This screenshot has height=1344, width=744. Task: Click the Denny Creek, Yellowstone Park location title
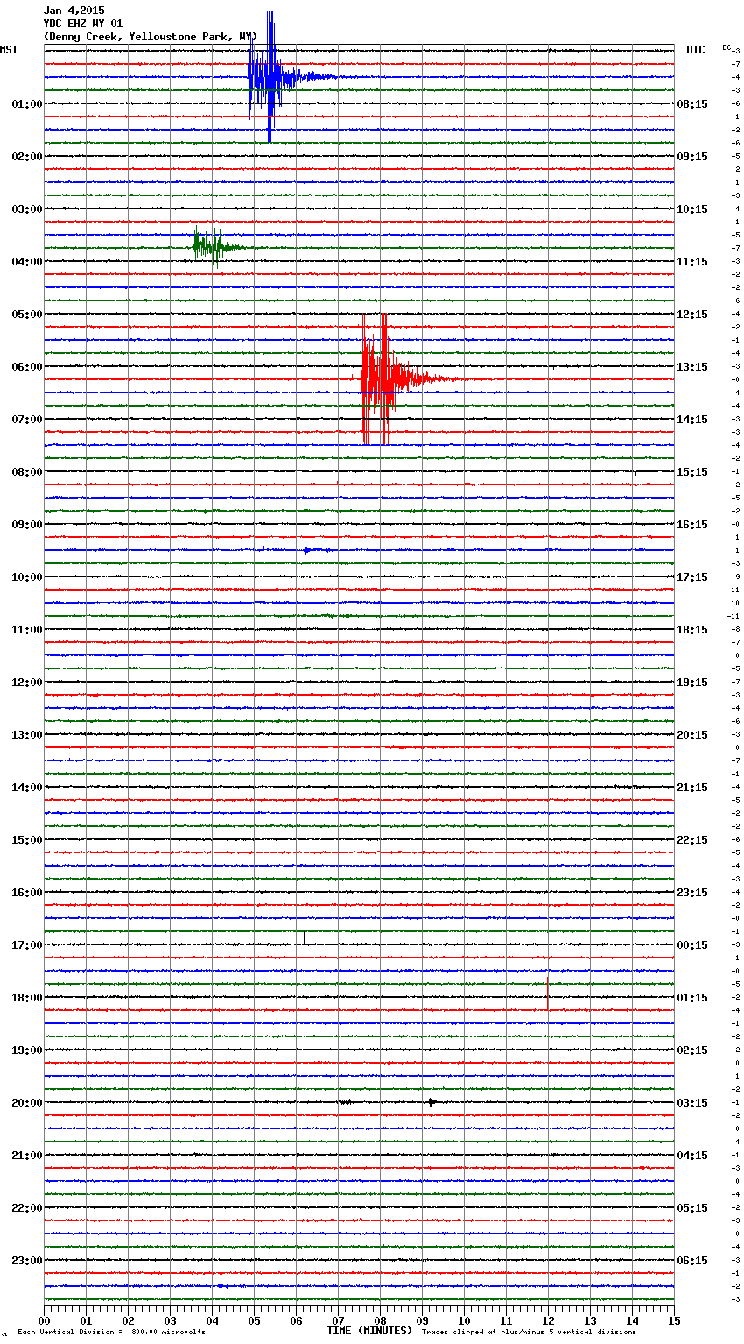point(150,37)
